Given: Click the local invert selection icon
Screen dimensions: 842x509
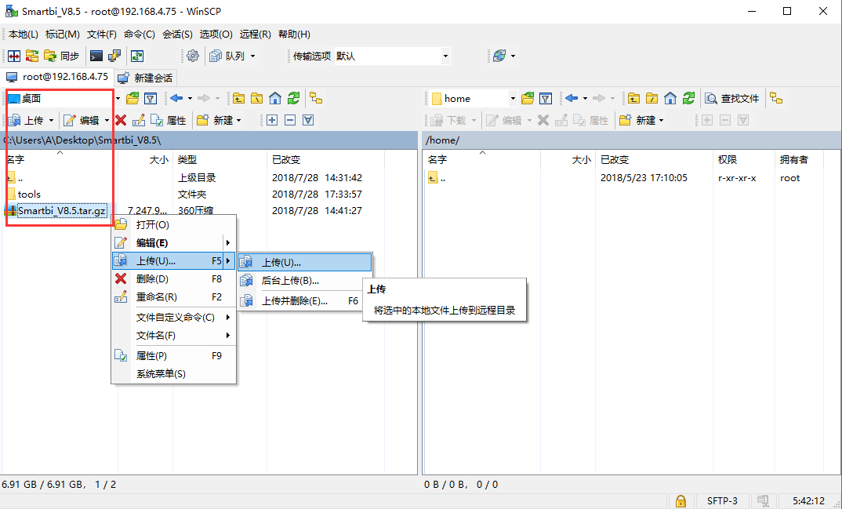Looking at the screenshot, I should [308, 120].
